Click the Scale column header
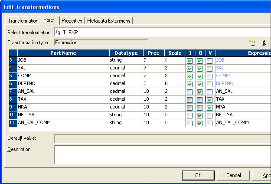Screen dimensions: 271x184 coord(175,53)
